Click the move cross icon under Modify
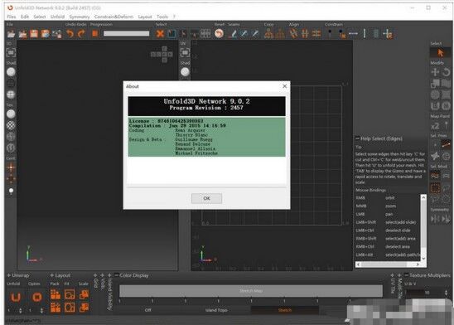Screen dimensions: 454x325 (x=435, y=72)
